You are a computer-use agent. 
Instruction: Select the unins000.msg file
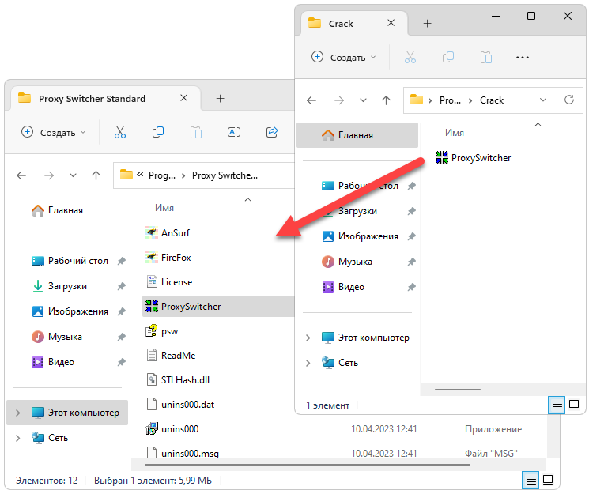tap(182, 453)
